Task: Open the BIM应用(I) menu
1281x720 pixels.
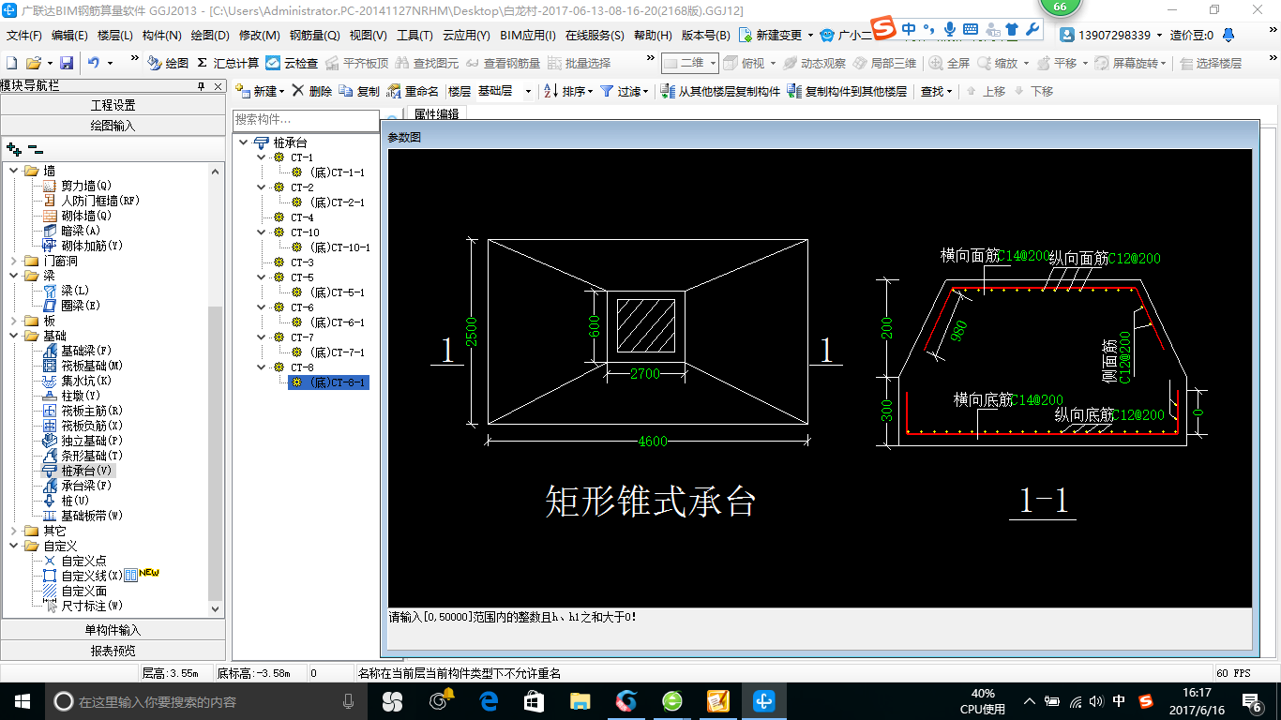Action: tap(528, 35)
